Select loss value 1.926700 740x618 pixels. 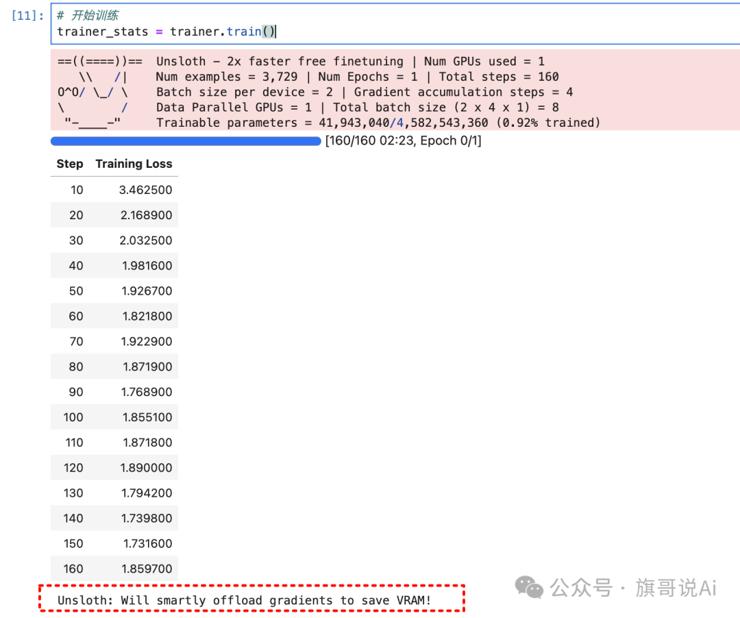click(147, 291)
